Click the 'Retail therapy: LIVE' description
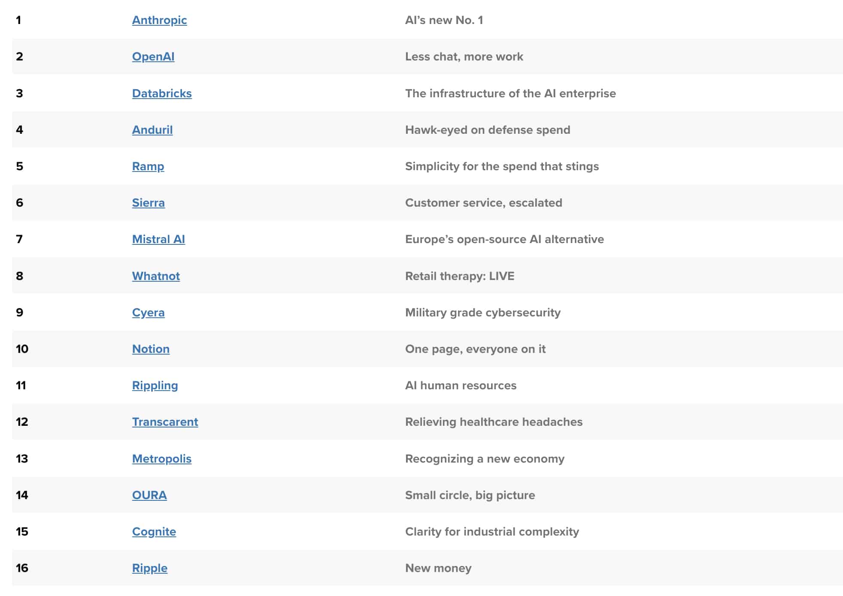Viewport: 843px width, 596px height. click(x=460, y=276)
